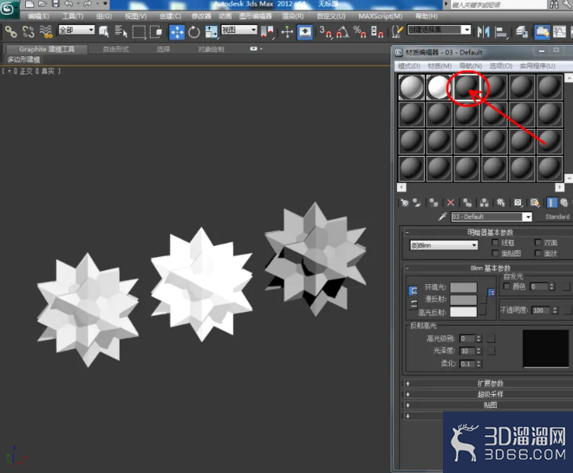573x473 pixels.
Task: Click the Unlink Selection tool
Action: pyautogui.click(x=28, y=32)
